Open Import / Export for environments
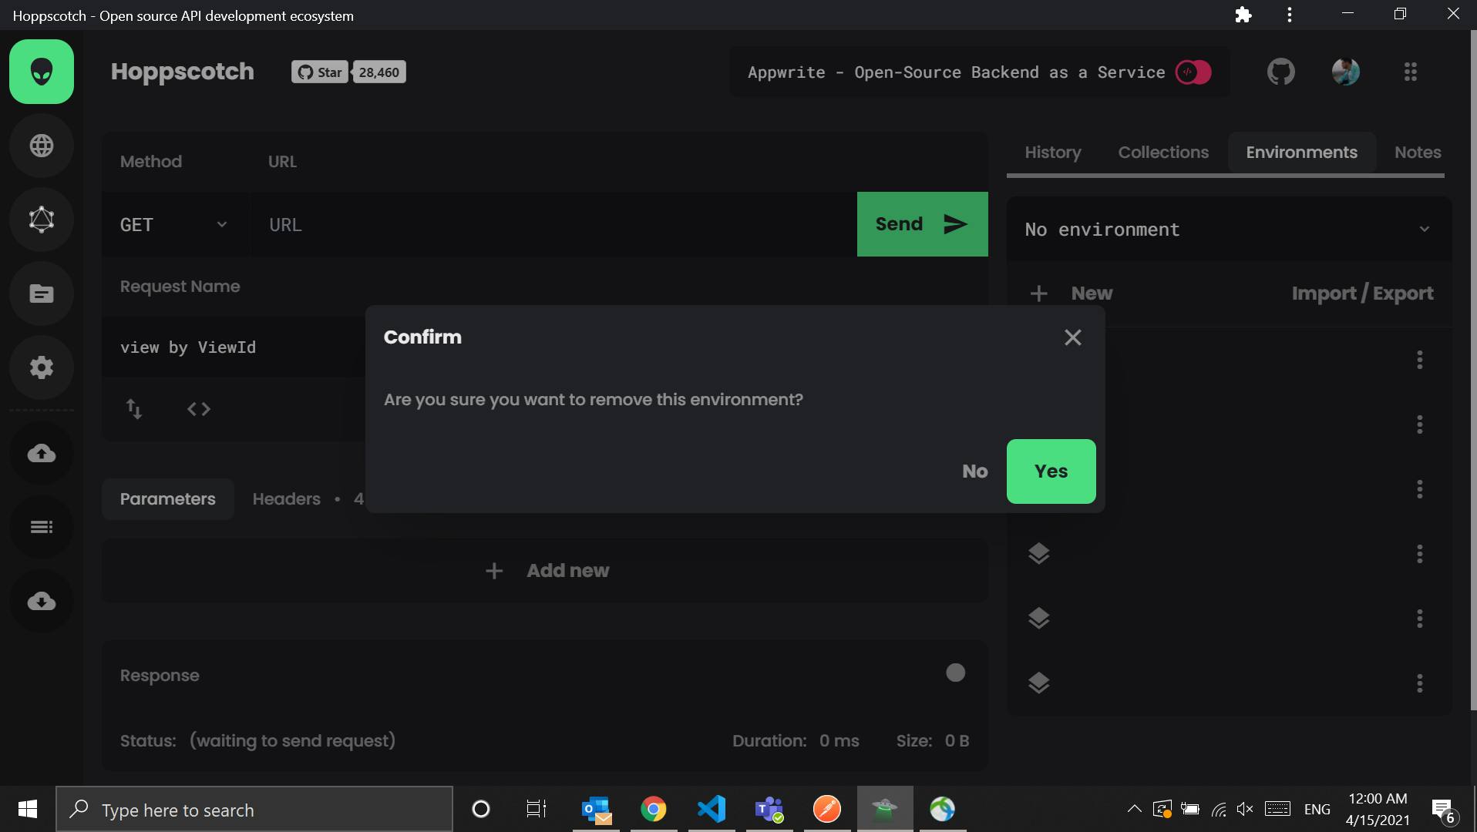This screenshot has height=832, width=1477. [x=1362, y=294]
